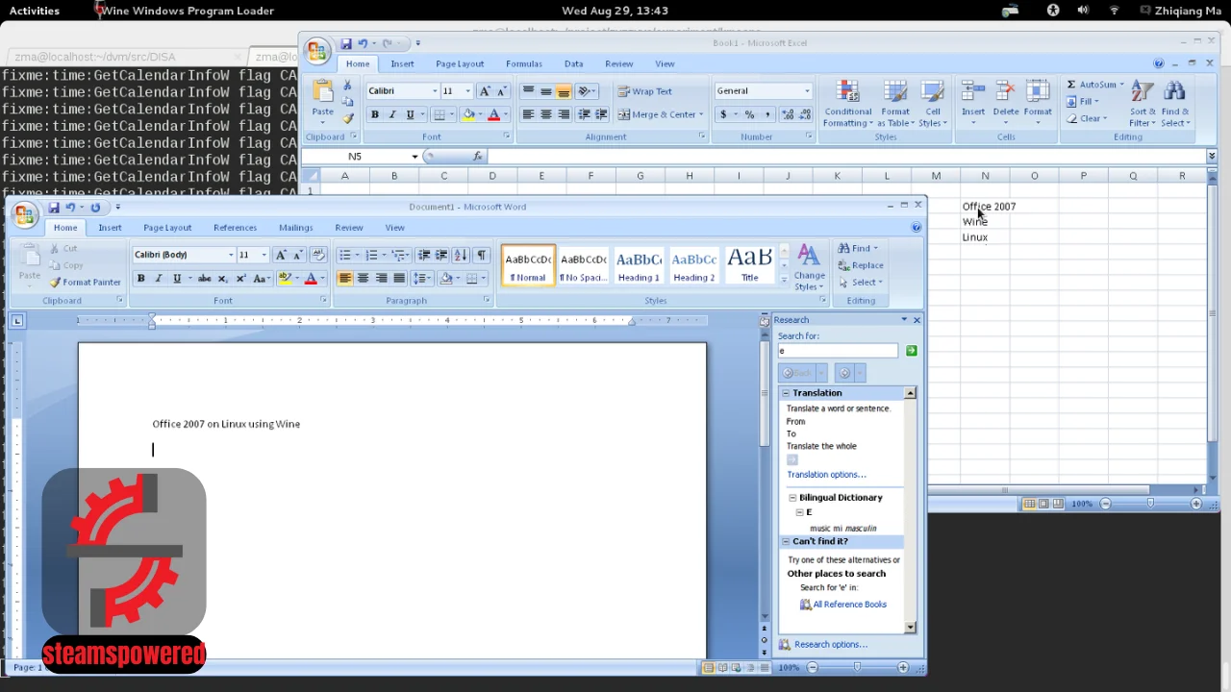Viewport: 1231px width, 692px height.
Task: Select Heading 1 style in Word
Action: click(639, 266)
